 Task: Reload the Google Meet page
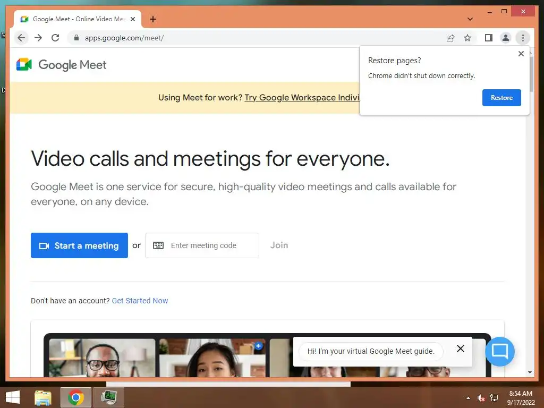click(55, 38)
